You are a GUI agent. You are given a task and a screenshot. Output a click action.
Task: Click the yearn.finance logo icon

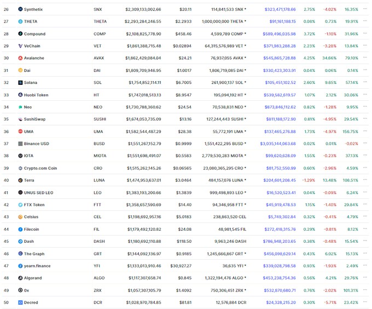point(20,266)
